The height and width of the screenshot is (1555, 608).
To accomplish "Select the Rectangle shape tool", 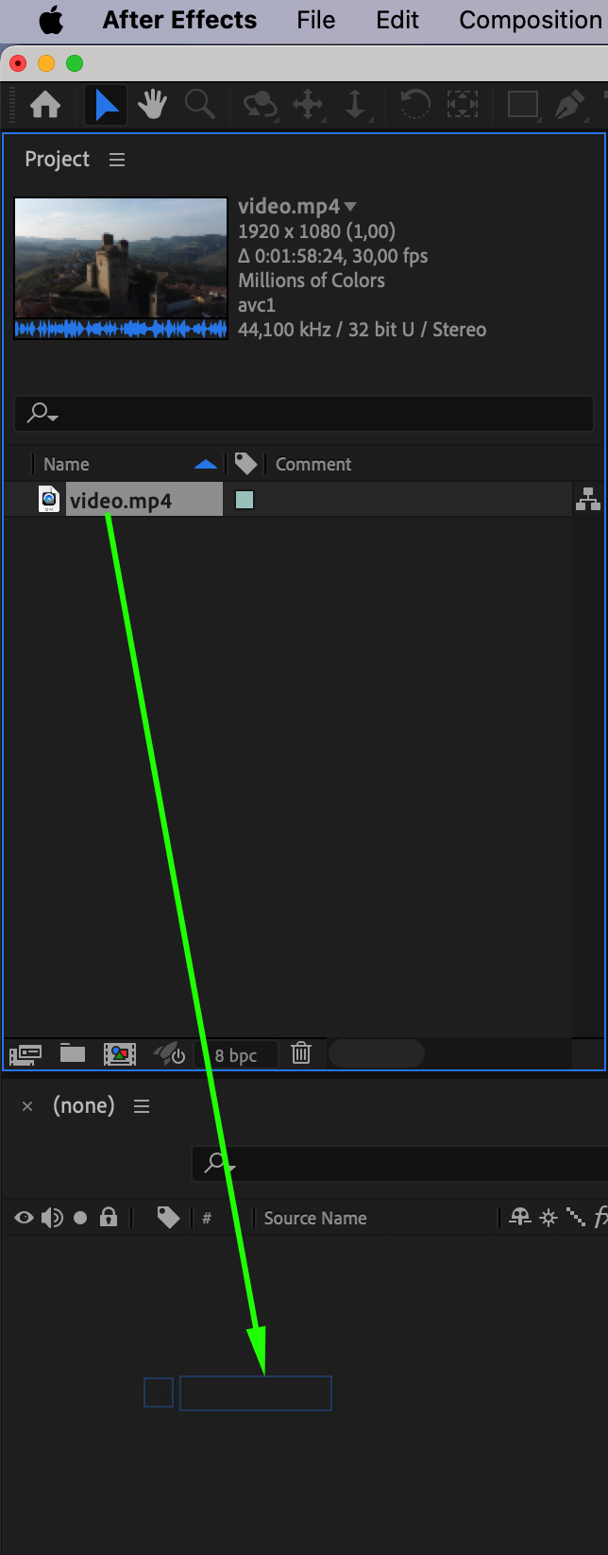I will click(522, 104).
